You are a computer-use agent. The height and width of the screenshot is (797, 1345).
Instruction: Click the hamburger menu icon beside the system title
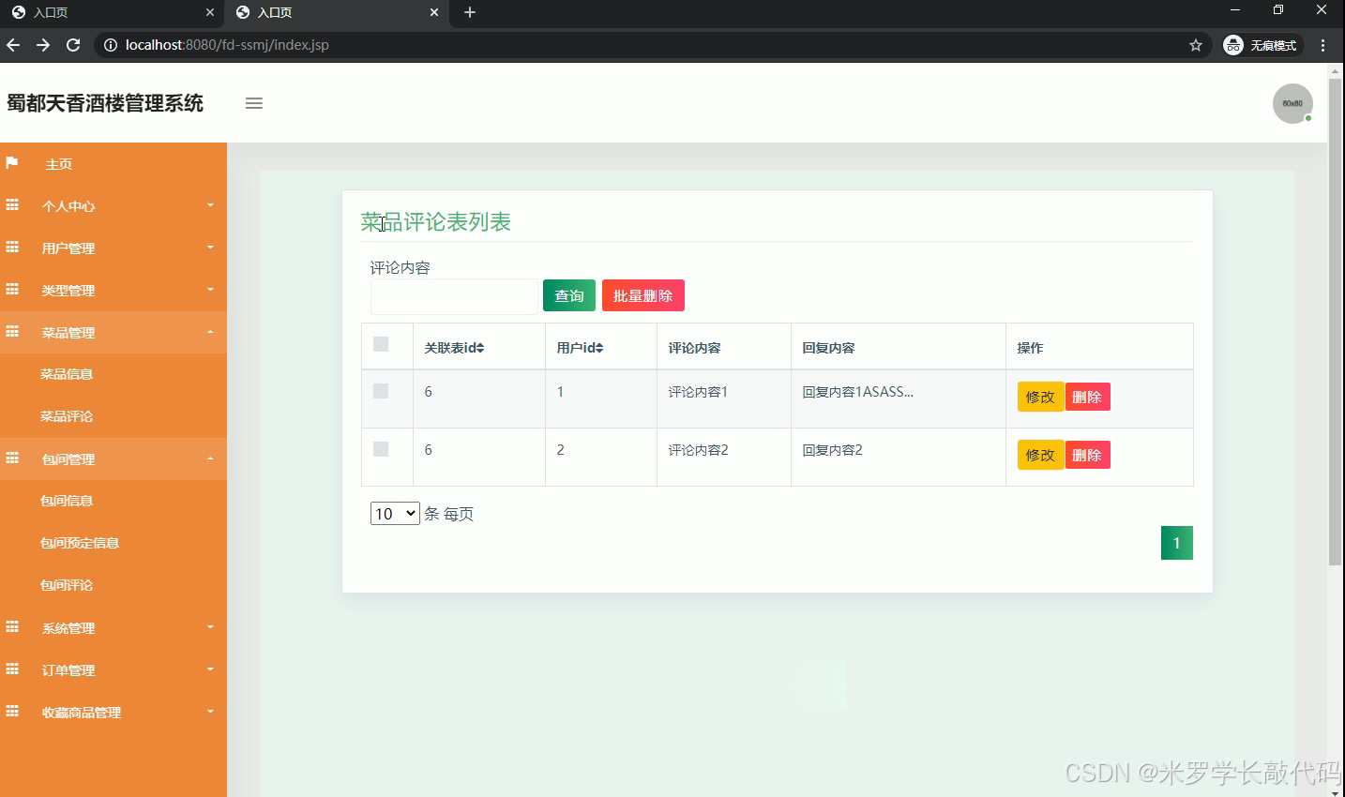(253, 103)
